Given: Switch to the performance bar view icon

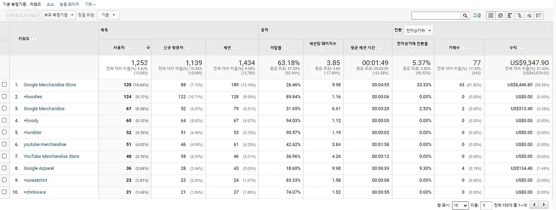Looking at the screenshot, I should pos(510,15).
